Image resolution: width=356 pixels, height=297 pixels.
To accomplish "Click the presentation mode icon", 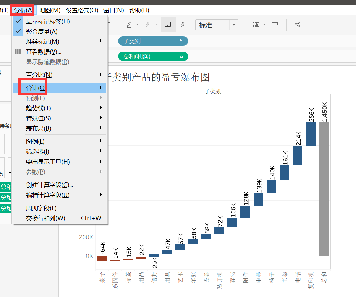I will point(275,24).
